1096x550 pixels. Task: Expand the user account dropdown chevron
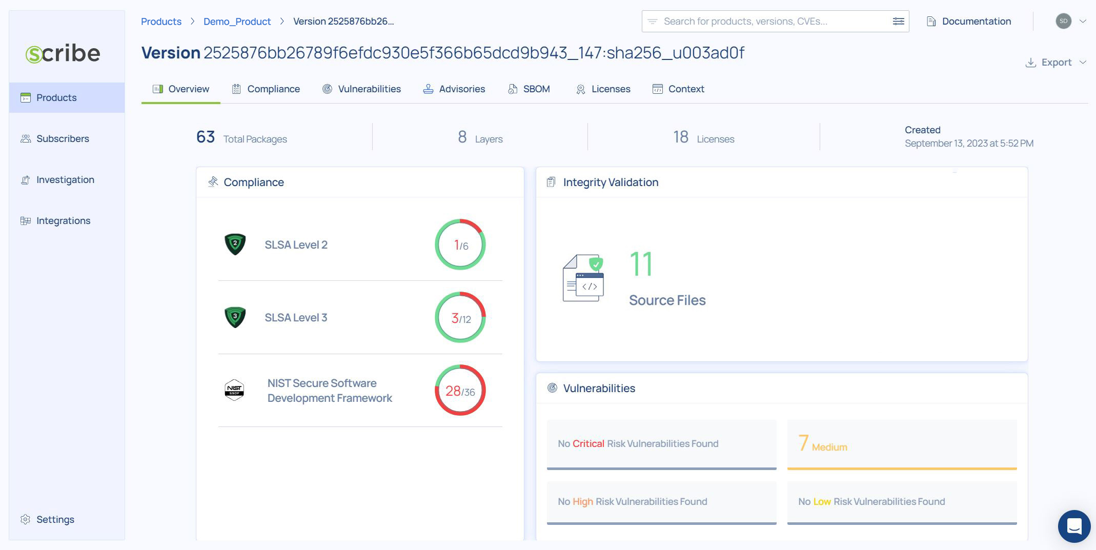pos(1083,21)
